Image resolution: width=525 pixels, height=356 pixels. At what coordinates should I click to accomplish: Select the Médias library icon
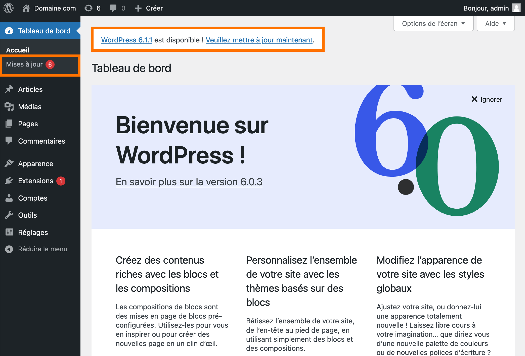point(9,106)
